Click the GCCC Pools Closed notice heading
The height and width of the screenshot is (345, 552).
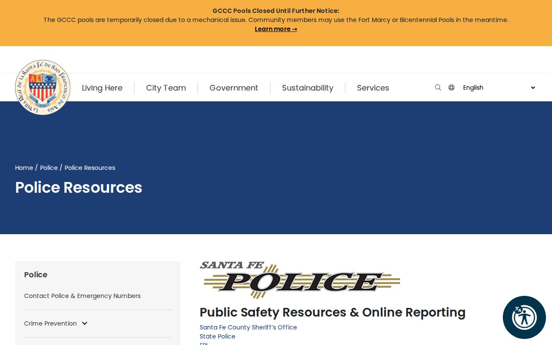pyautogui.click(x=276, y=11)
